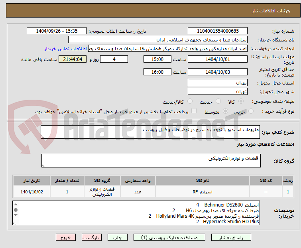The height and width of the screenshot is (248, 301).
Task: Click the buyer notes scrollbar thumb
Action: pyautogui.click(x=16, y=210)
